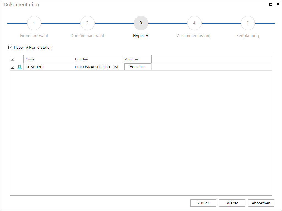Sort by the Name column header
The height and width of the screenshot is (211, 282).
point(48,59)
